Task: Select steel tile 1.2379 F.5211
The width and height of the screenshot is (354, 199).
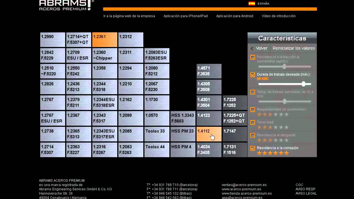Action: [79, 103]
